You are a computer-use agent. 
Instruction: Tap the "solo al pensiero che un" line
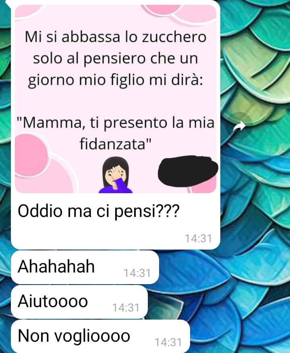(116, 58)
